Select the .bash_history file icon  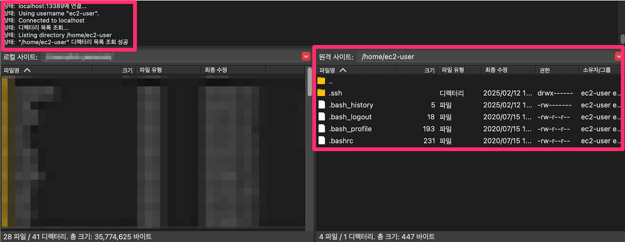pos(322,105)
